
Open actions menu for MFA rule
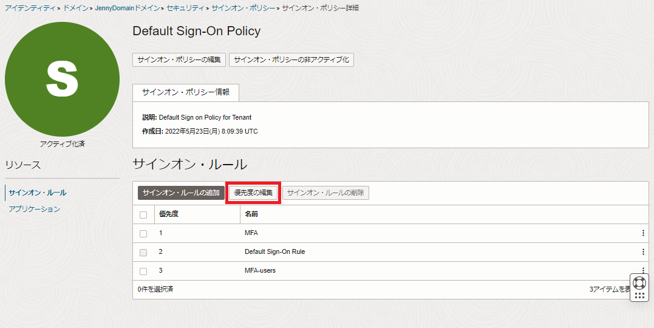[x=643, y=233]
